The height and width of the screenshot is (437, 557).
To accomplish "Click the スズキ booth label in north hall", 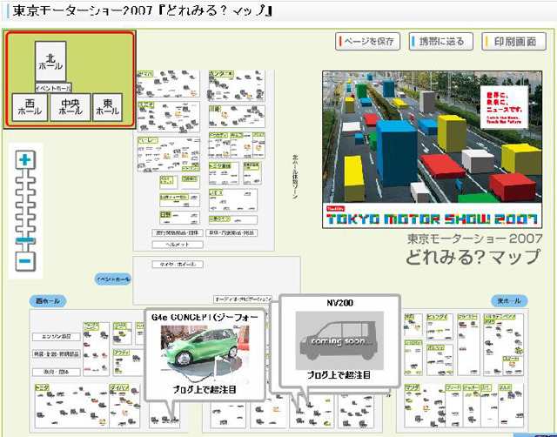I will [145, 105].
